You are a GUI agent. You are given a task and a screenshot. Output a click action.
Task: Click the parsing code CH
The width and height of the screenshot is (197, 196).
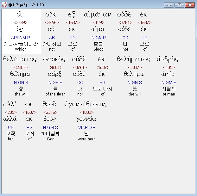point(11,127)
